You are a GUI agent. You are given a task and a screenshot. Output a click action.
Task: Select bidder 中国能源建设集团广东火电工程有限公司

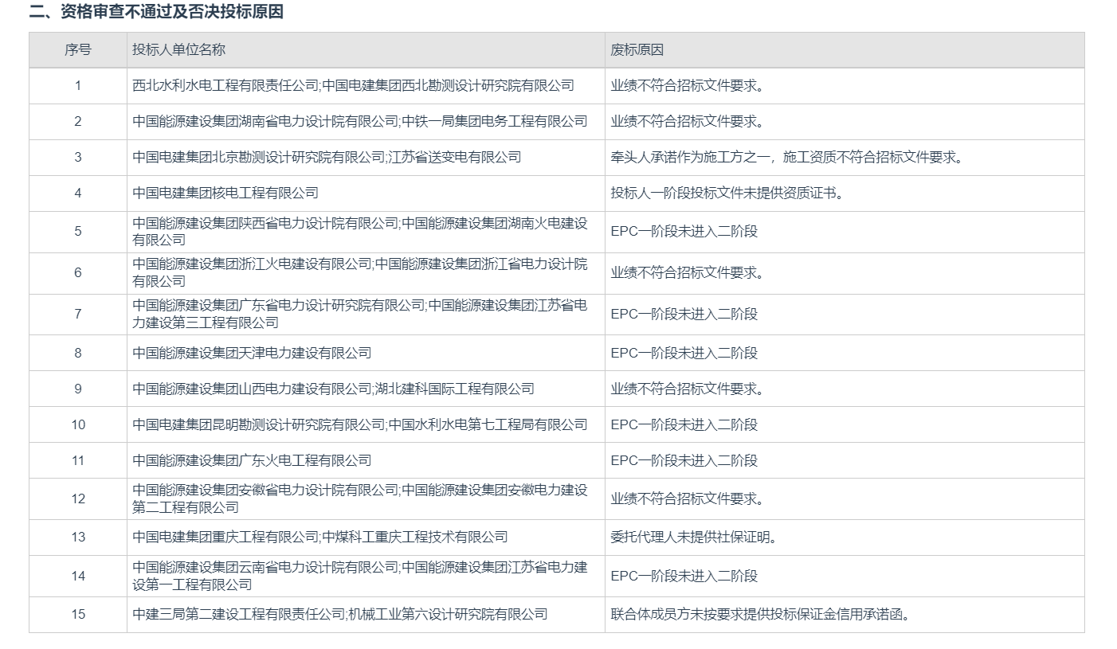tap(252, 460)
